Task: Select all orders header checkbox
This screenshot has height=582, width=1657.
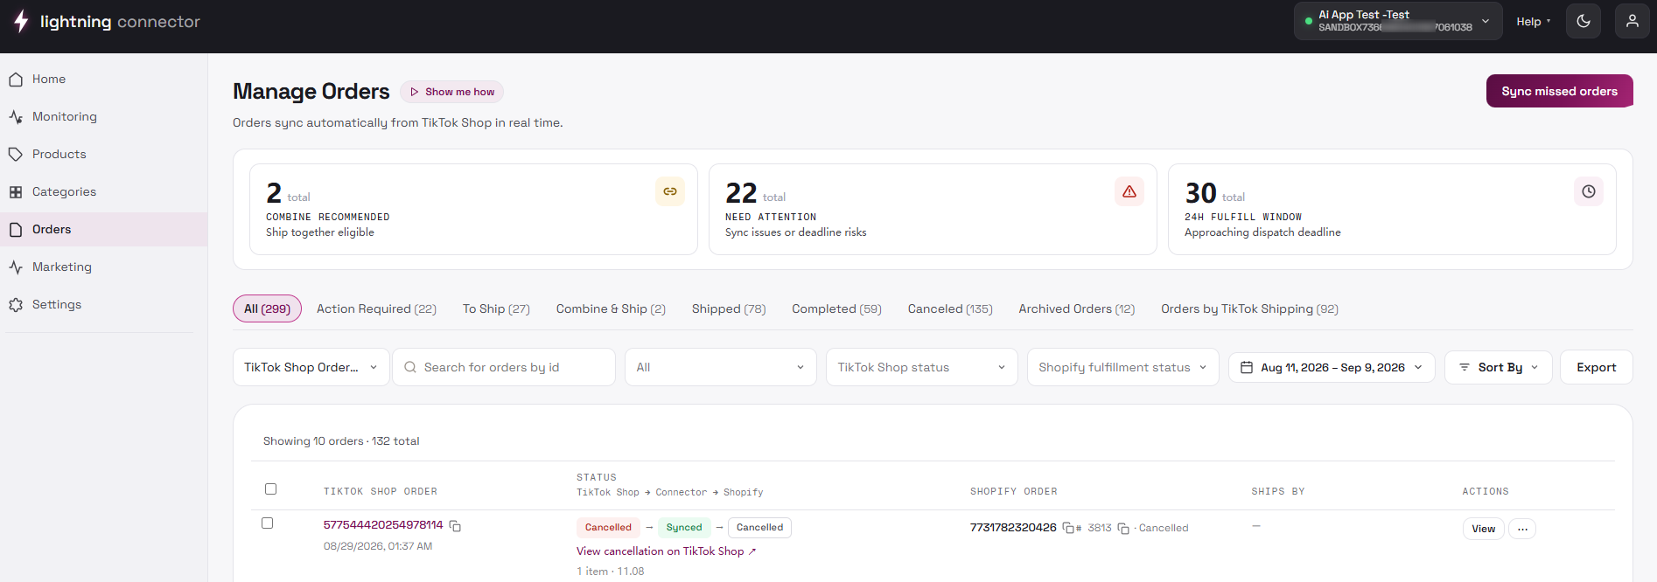Action: (x=270, y=489)
